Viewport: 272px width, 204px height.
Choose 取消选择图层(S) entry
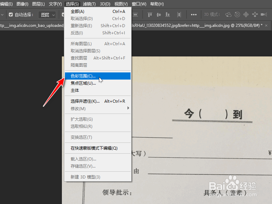point(98,51)
